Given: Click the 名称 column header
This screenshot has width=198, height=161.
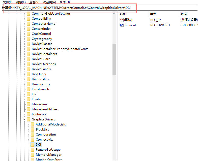Looking at the screenshot, I should coord(123,14).
